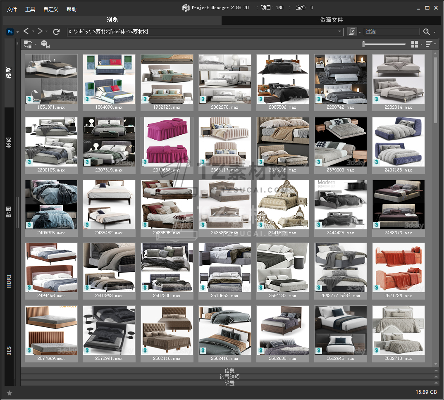This screenshot has height=400, width=444.
Task: Click the thumbnail size slider
Action: (384, 44)
